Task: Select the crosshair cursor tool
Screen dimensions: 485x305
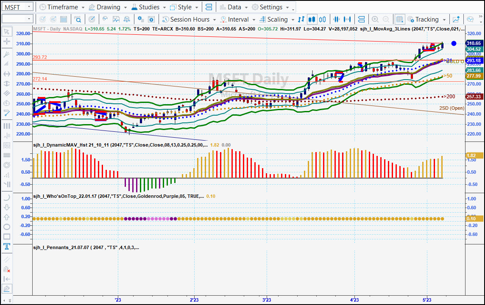Action: (6, 42)
